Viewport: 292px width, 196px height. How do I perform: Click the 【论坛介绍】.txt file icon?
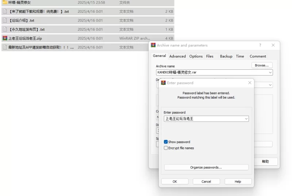pos(5,20)
